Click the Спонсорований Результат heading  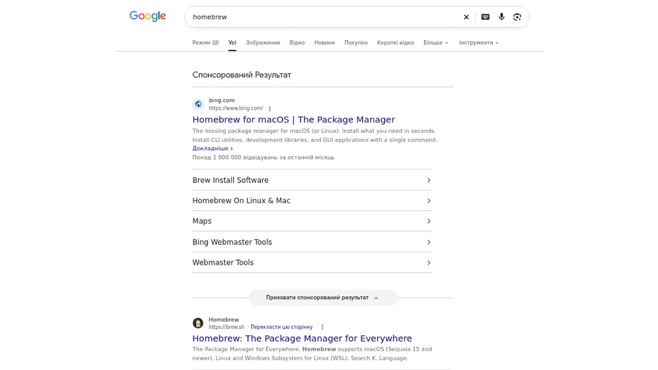pyautogui.click(x=242, y=75)
